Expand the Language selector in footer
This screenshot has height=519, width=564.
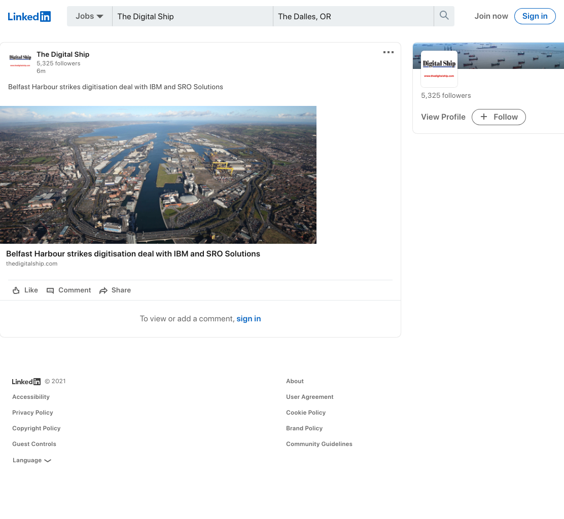[x=31, y=460]
